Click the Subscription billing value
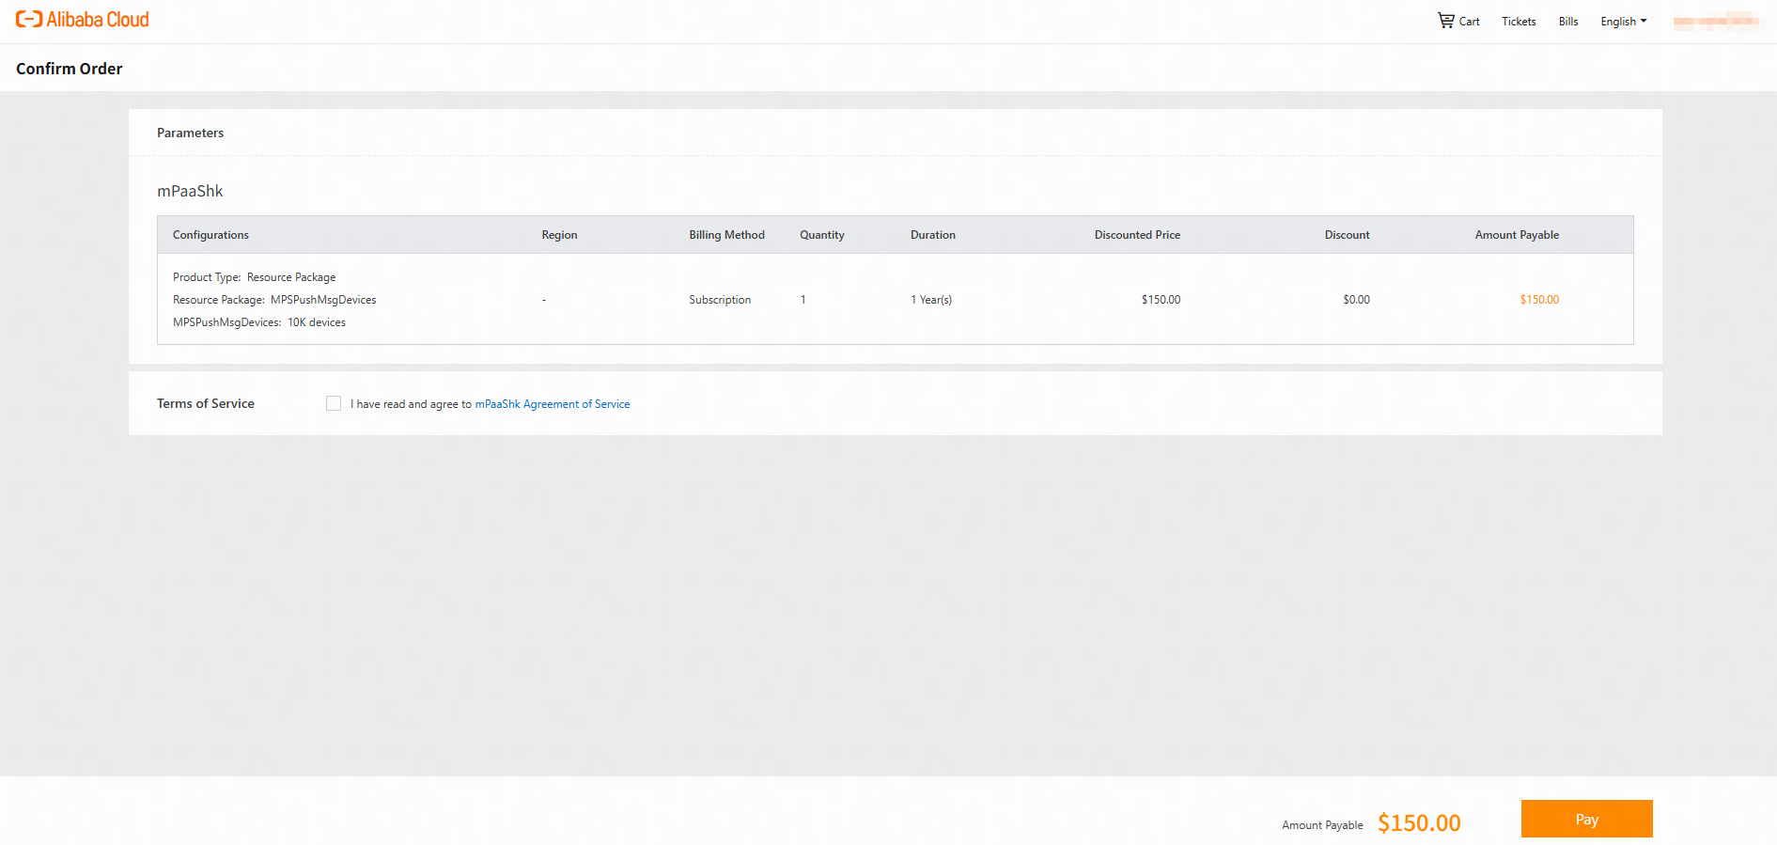 point(720,300)
